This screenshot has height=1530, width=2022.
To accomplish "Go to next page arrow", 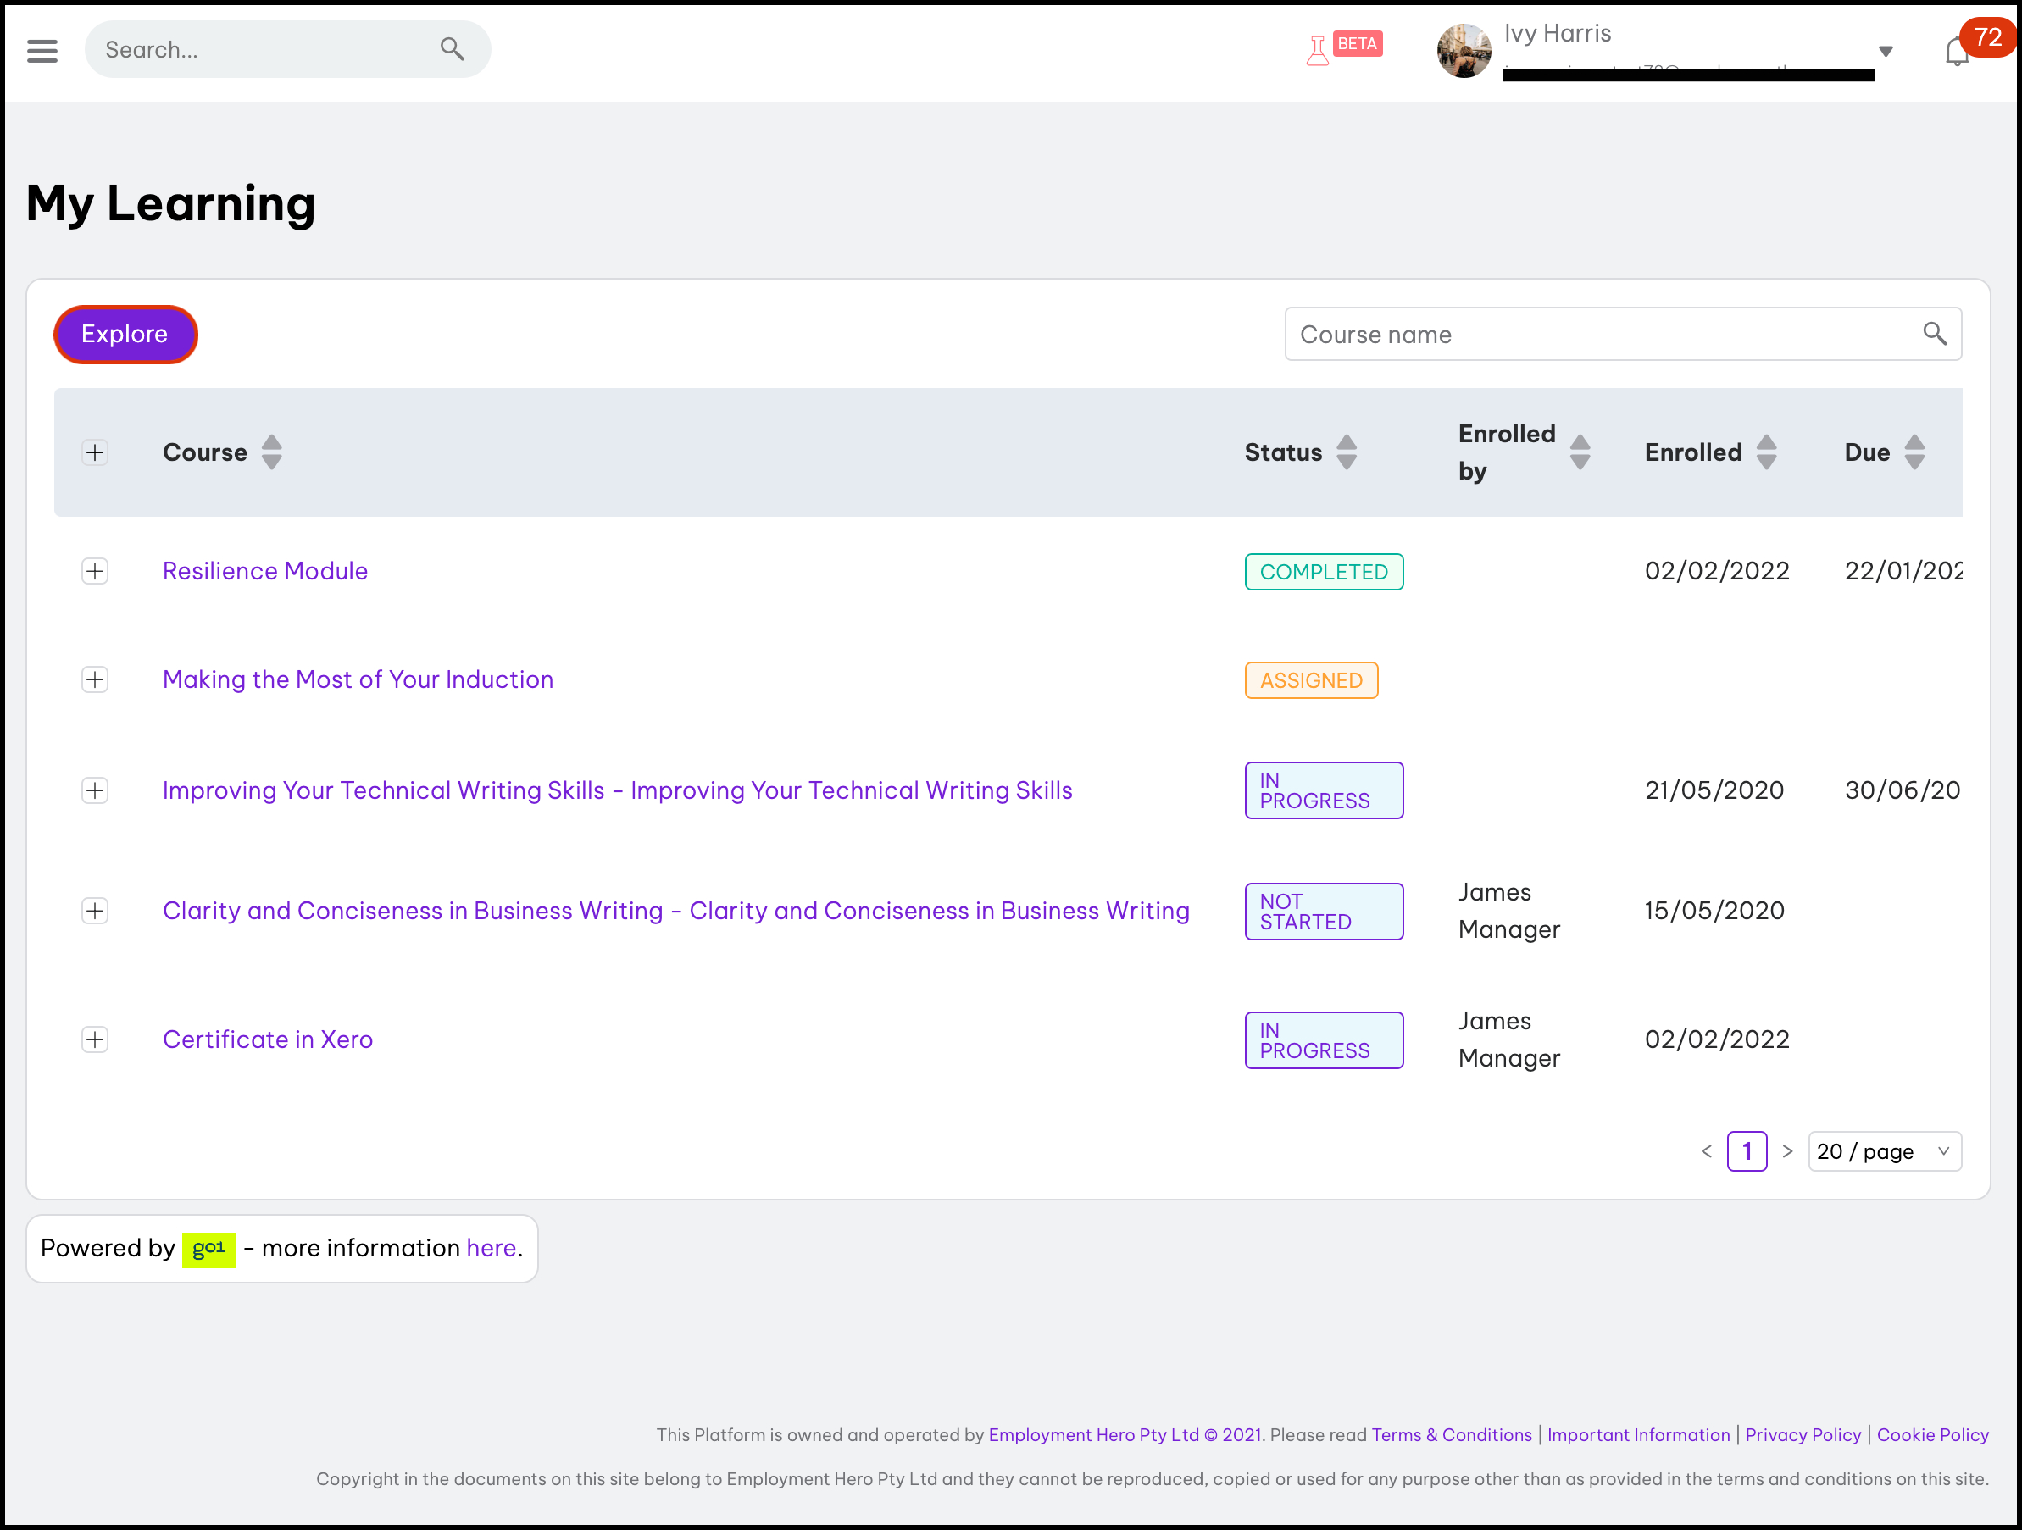I will [1788, 1151].
